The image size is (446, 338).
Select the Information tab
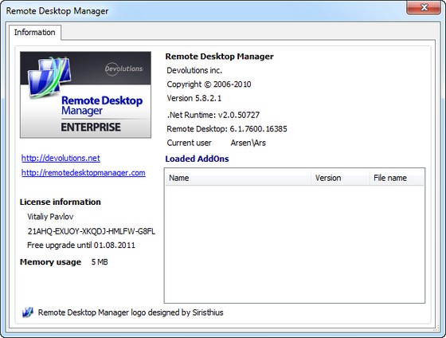point(35,33)
